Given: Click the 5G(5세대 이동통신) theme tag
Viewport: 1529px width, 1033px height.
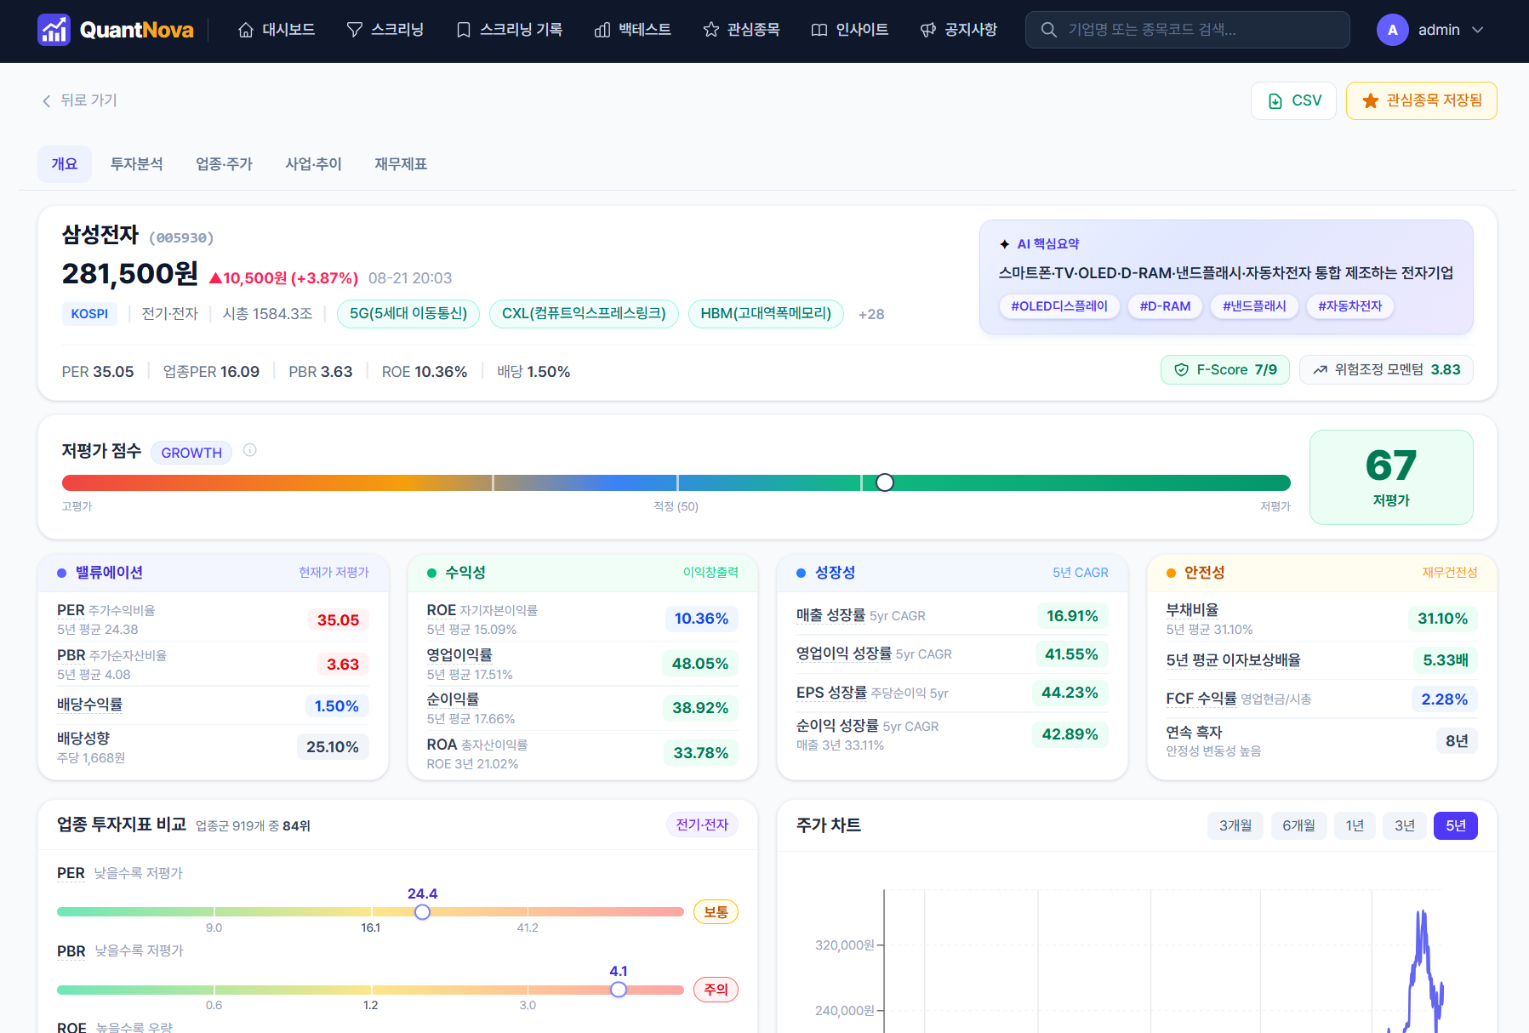Looking at the screenshot, I should [408, 314].
